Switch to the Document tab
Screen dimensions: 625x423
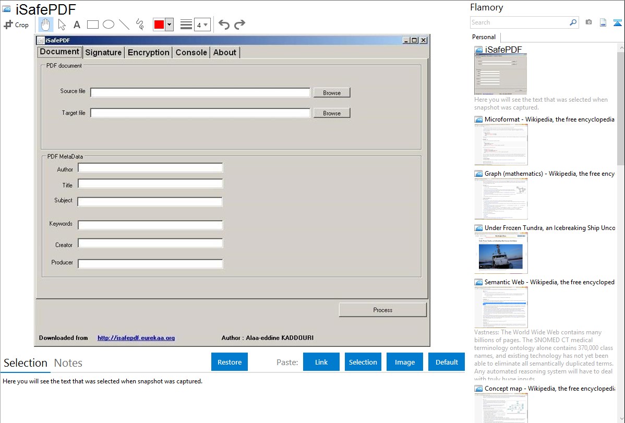59,52
